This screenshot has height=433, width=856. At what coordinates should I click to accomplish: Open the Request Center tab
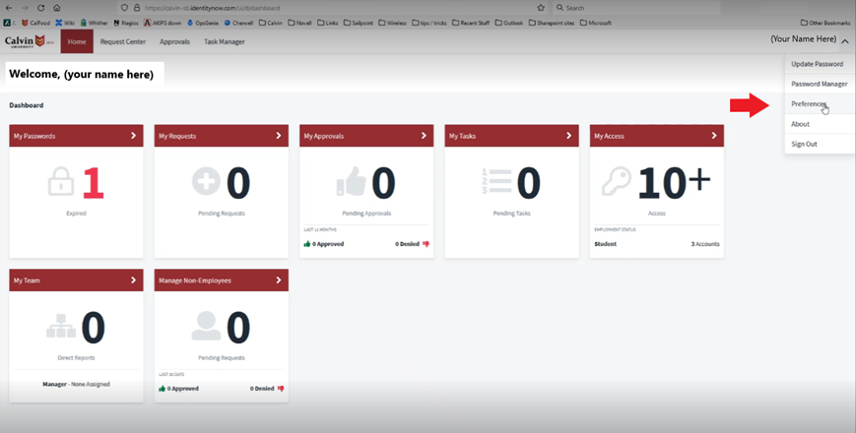coord(123,41)
